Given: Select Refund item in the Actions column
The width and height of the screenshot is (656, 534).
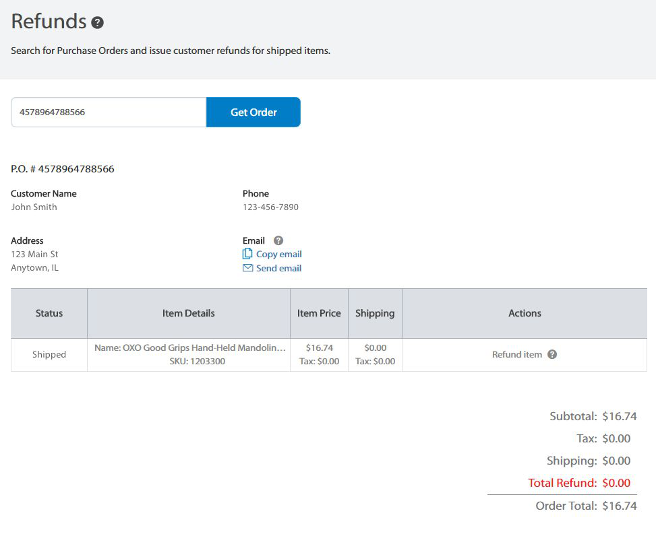Looking at the screenshot, I should pos(516,355).
